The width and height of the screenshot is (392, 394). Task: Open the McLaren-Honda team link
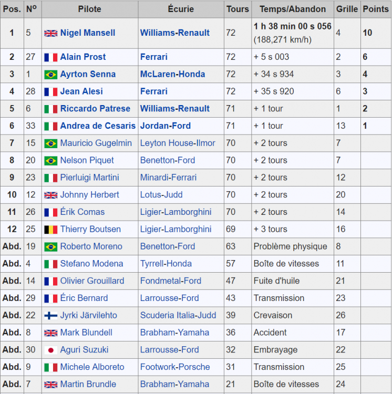(x=173, y=74)
